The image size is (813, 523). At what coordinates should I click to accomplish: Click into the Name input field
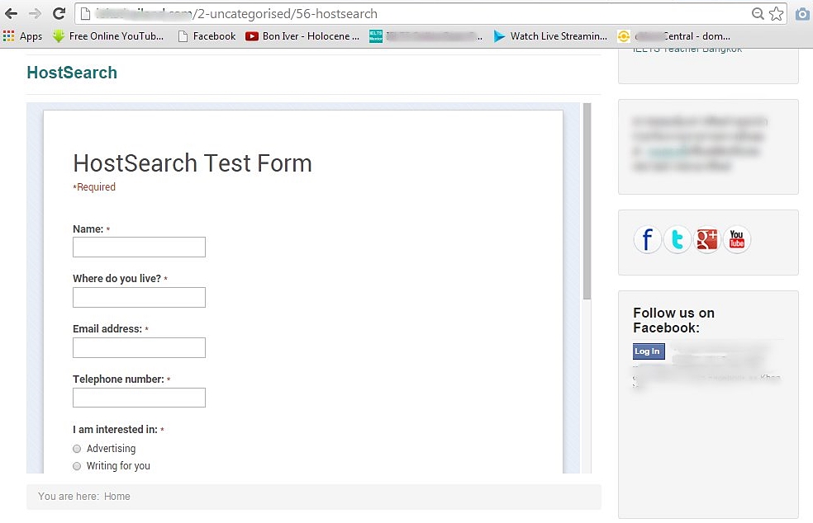138,247
